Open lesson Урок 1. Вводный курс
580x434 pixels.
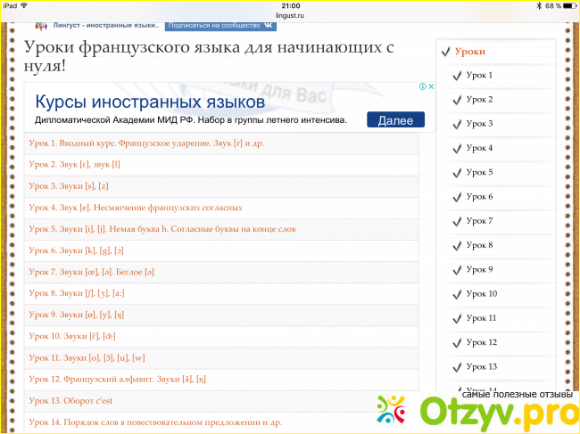pos(146,143)
